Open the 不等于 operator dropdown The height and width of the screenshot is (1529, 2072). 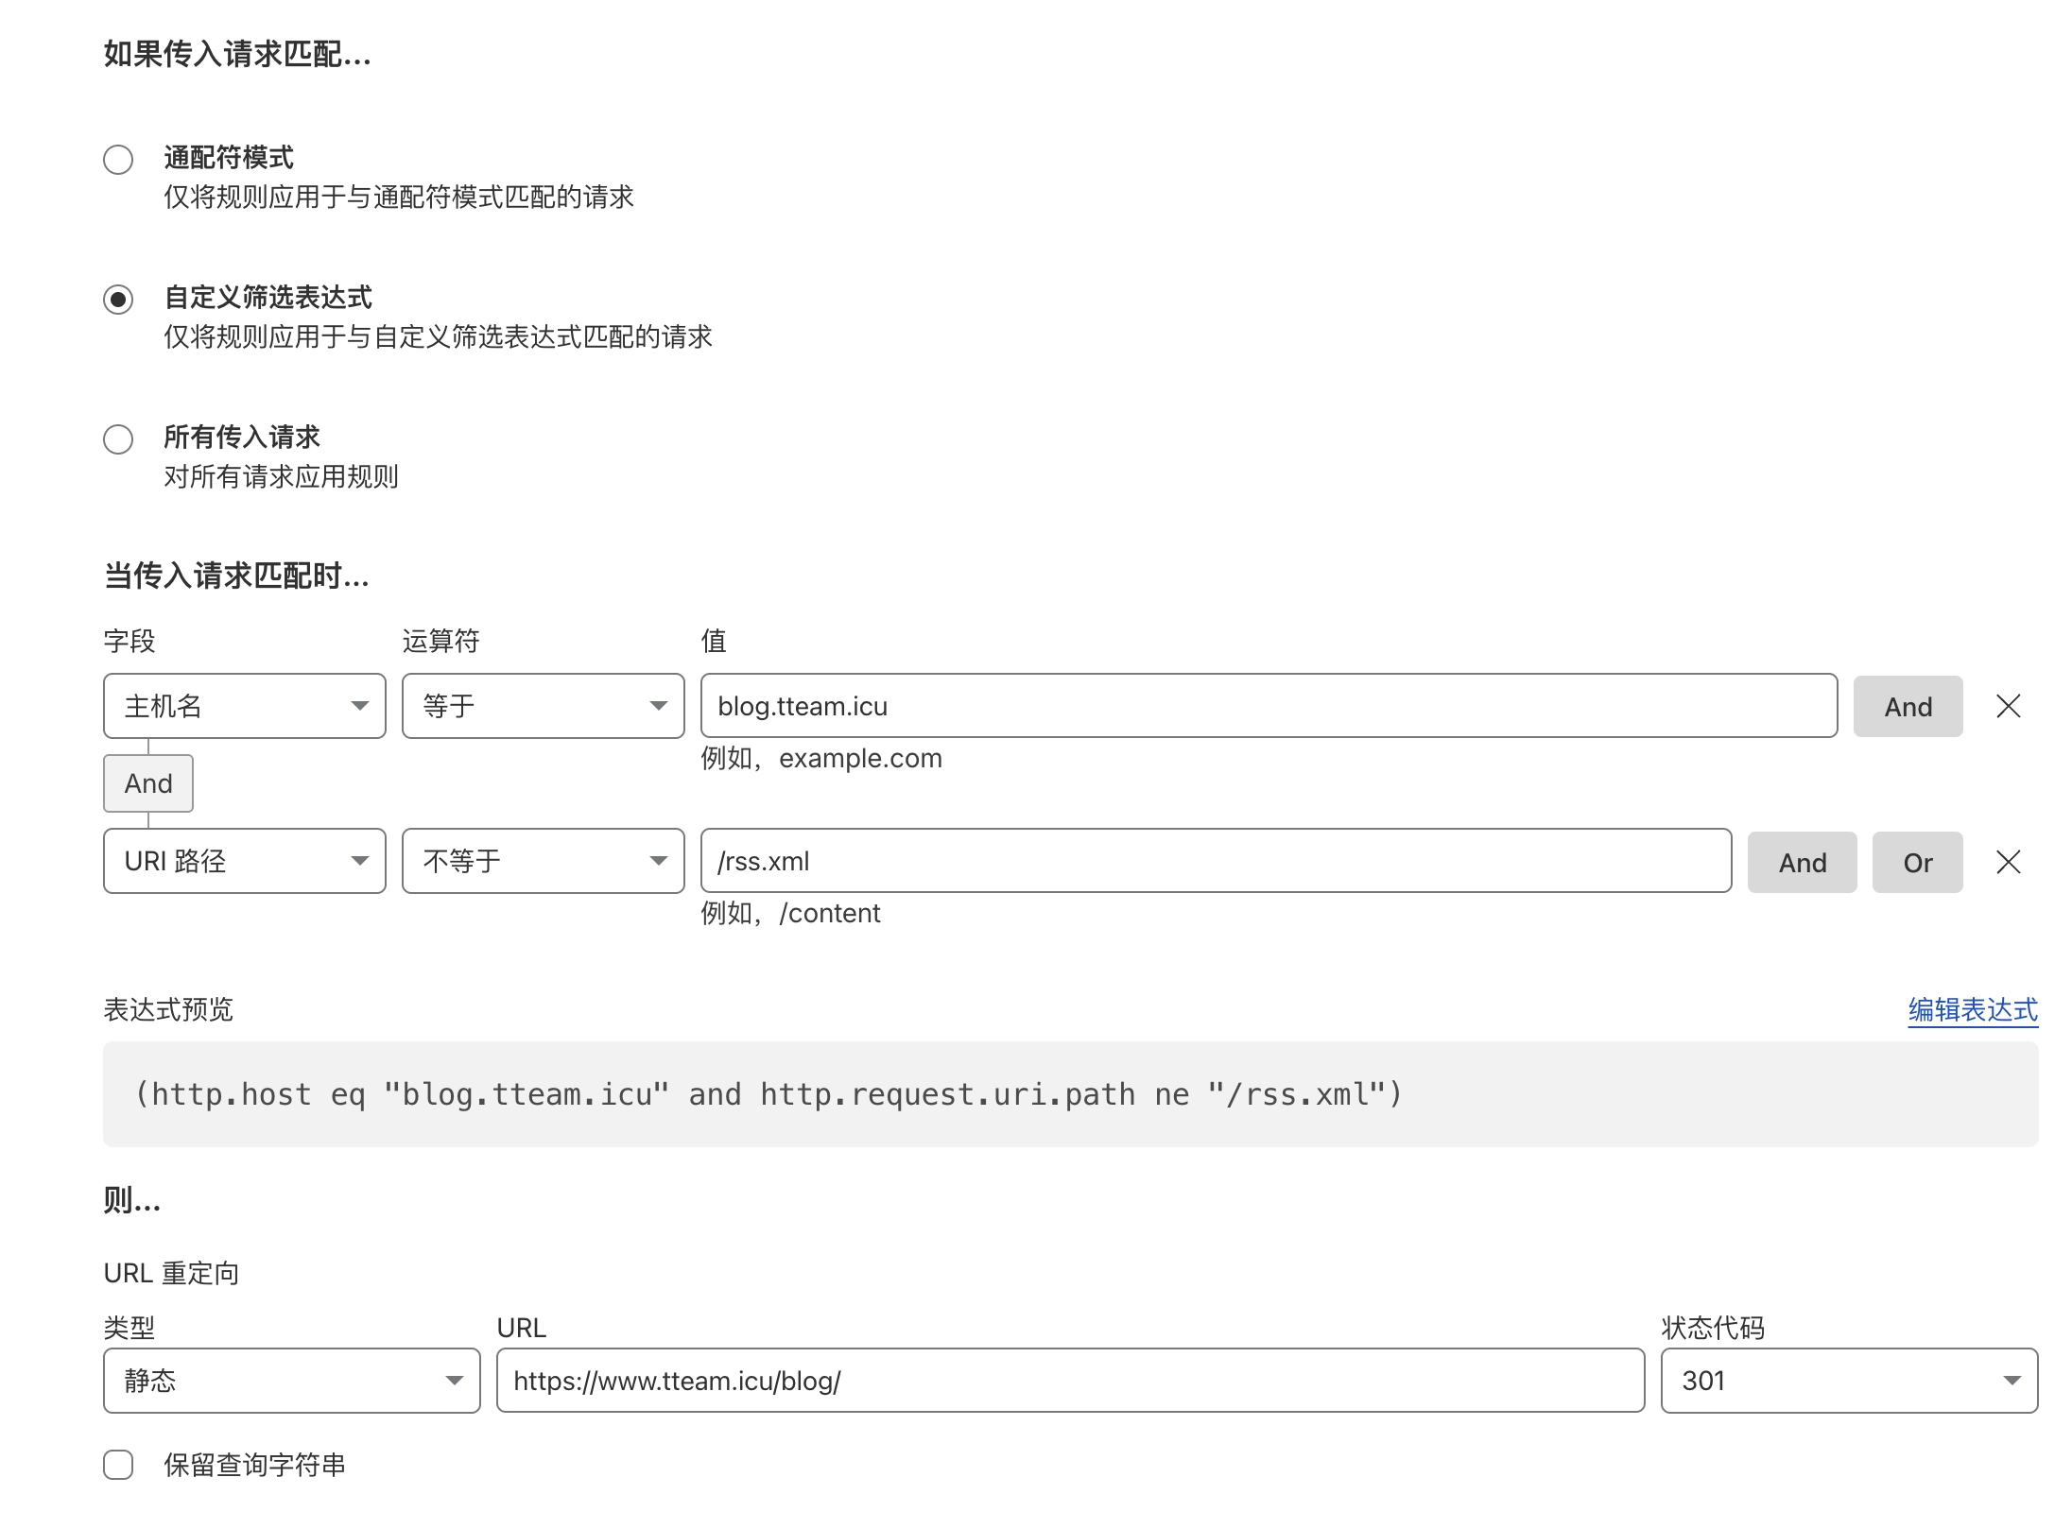pyautogui.click(x=543, y=861)
